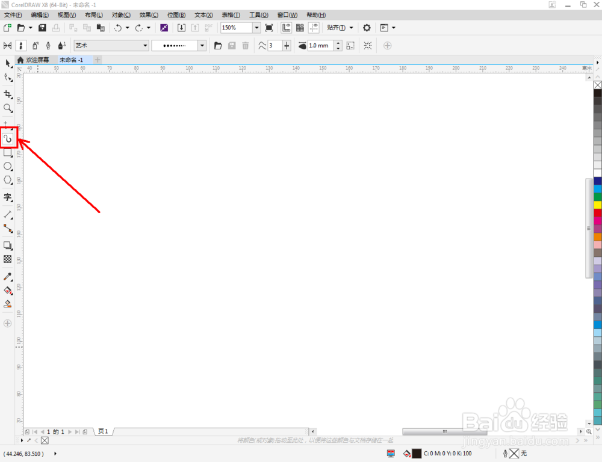Select the Pick tool in toolbox
Image resolution: width=602 pixels, height=462 pixels.
pos(8,63)
